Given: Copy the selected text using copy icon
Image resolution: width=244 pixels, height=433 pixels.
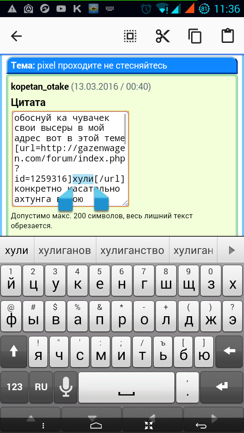Looking at the screenshot, I should tap(195, 36).
